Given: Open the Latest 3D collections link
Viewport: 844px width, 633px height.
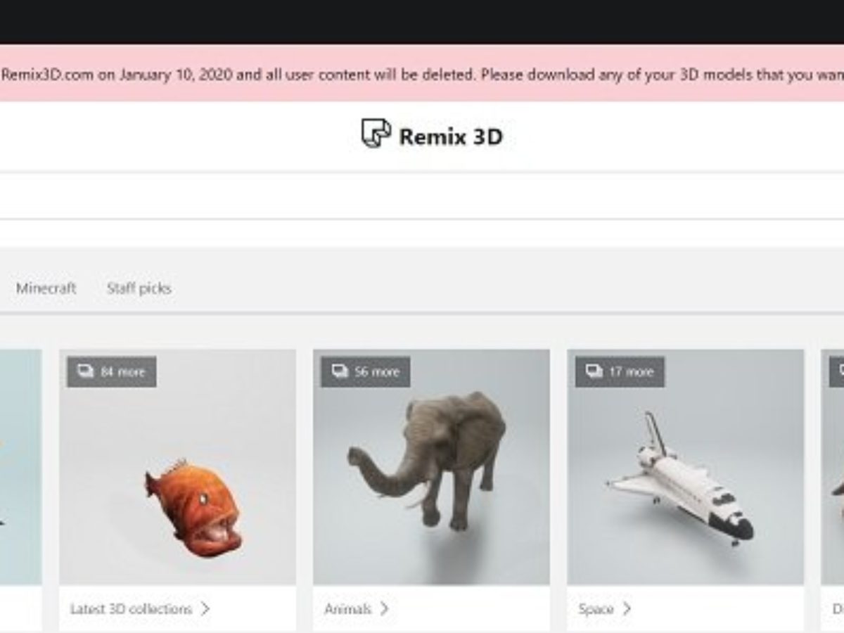Looking at the screenshot, I should pos(131,609).
